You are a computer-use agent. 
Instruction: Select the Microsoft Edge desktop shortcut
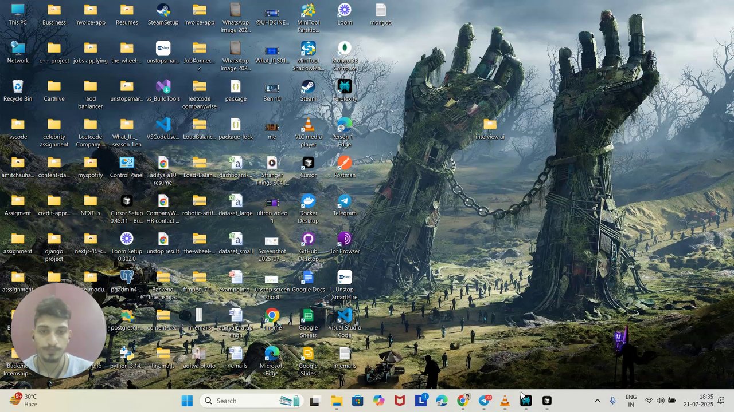pos(272,362)
